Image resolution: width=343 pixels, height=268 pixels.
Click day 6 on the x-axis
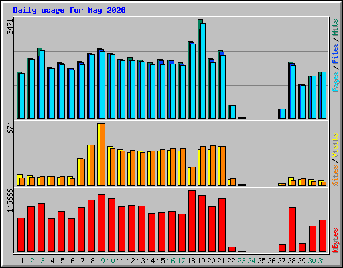(x=72, y=261)
